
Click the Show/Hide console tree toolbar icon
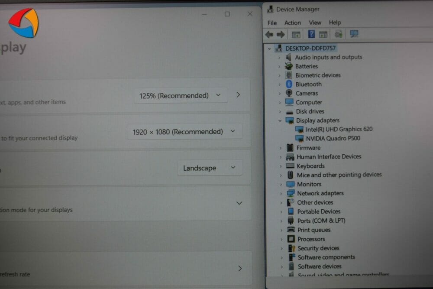pyautogui.click(x=296, y=35)
